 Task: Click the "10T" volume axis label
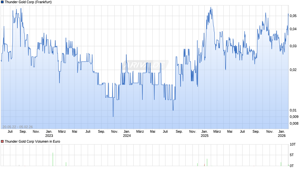tap(293, 144)
